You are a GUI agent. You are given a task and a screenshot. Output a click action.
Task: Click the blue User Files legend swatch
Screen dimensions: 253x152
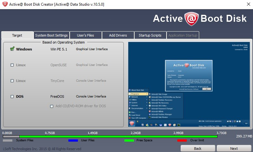tap(73, 140)
